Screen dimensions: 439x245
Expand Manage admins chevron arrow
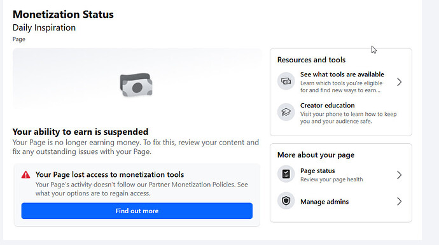click(x=400, y=201)
